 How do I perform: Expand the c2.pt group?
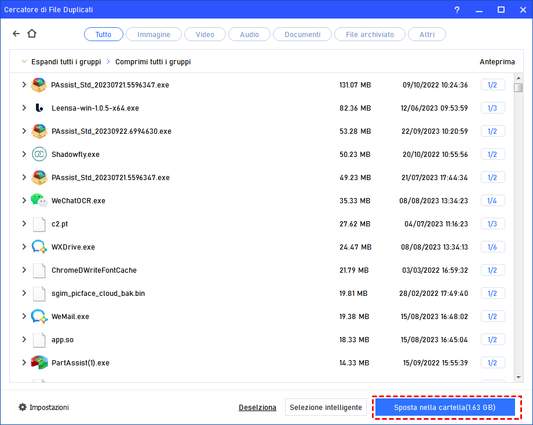pos(24,224)
